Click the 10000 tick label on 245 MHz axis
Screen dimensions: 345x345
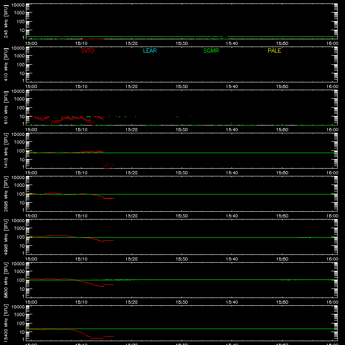click(x=18, y=5)
